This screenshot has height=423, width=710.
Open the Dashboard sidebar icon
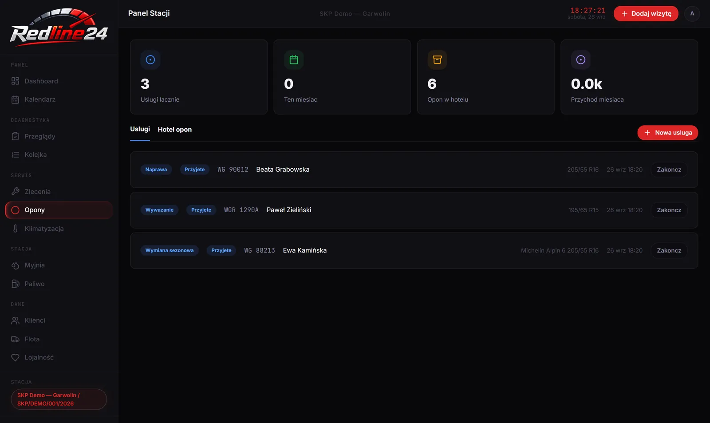pos(15,81)
